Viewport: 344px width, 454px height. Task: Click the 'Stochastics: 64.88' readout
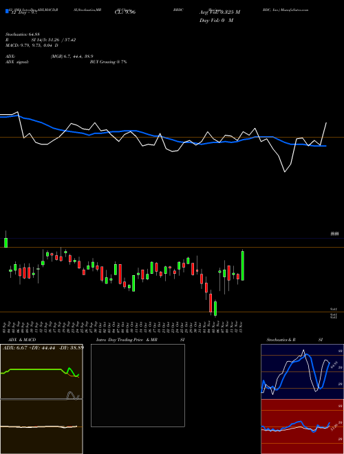(x=21, y=35)
